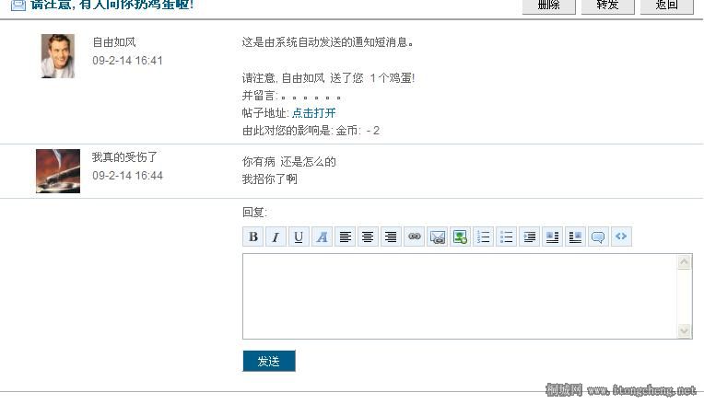Screen dimensions: 704x404
Task: Click inside the reply text area
Action: [x=459, y=296]
